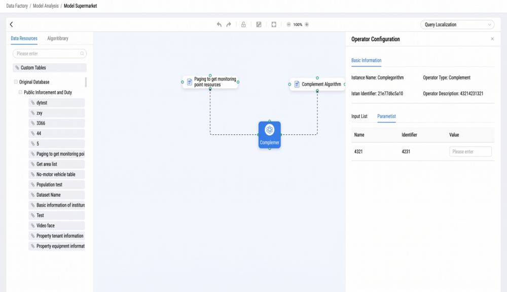Switch to the Input List tab
The height and width of the screenshot is (292, 507).
359,116
